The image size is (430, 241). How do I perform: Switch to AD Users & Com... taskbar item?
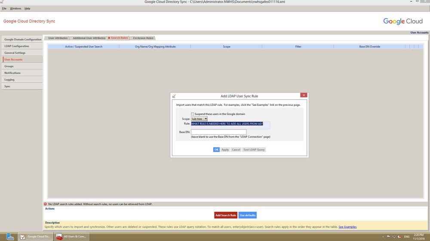click(x=71, y=237)
